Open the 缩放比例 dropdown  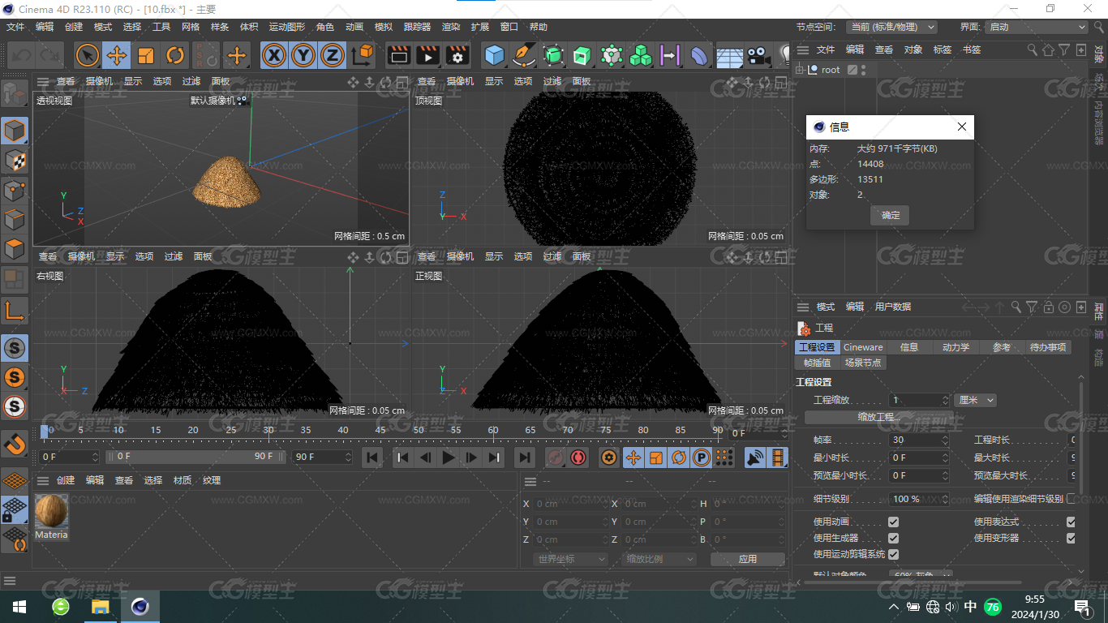[x=659, y=559]
